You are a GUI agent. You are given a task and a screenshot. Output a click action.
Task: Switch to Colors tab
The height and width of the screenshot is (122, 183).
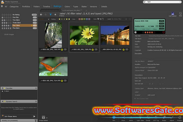pos(67,7)
